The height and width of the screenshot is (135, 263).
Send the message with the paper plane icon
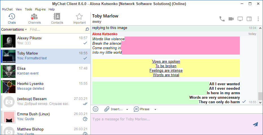(255, 124)
